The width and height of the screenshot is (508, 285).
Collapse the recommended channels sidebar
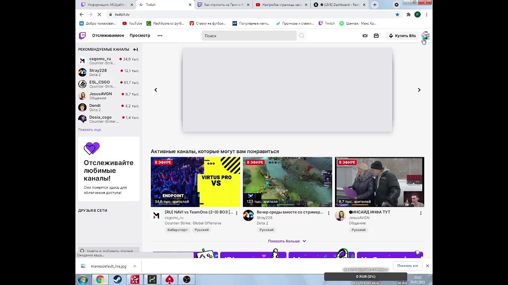tap(135, 49)
